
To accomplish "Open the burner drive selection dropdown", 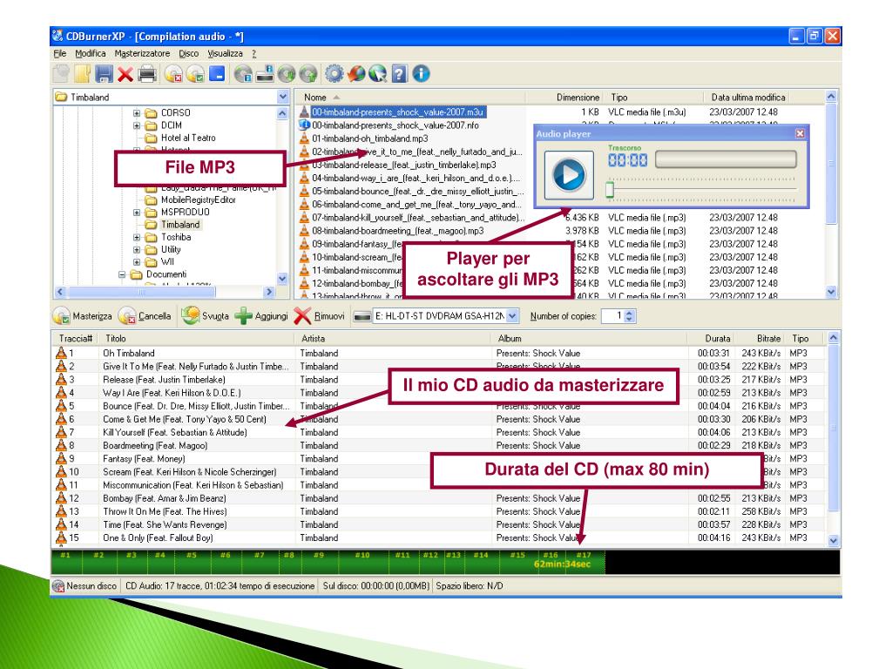I will click(x=511, y=315).
